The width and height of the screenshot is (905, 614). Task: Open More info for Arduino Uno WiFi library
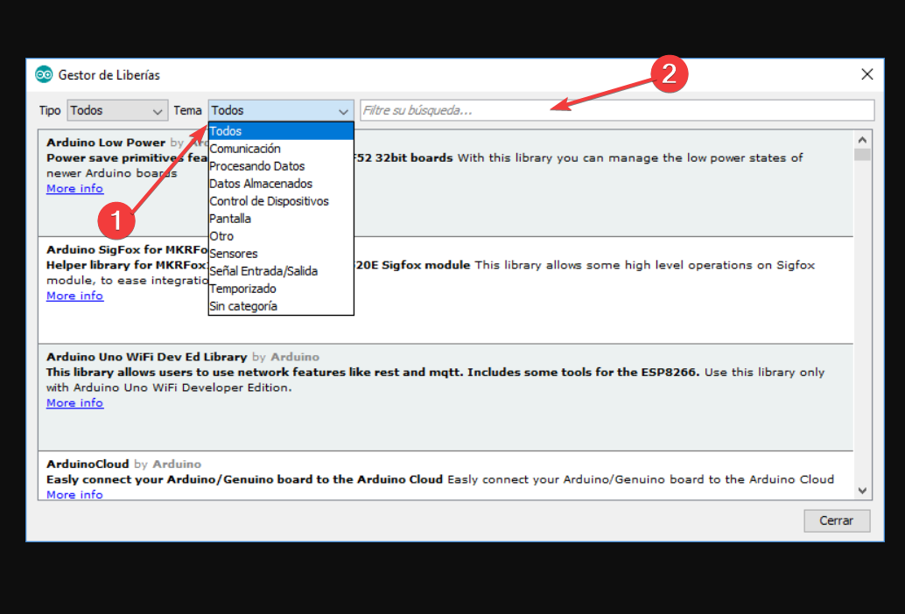point(75,403)
